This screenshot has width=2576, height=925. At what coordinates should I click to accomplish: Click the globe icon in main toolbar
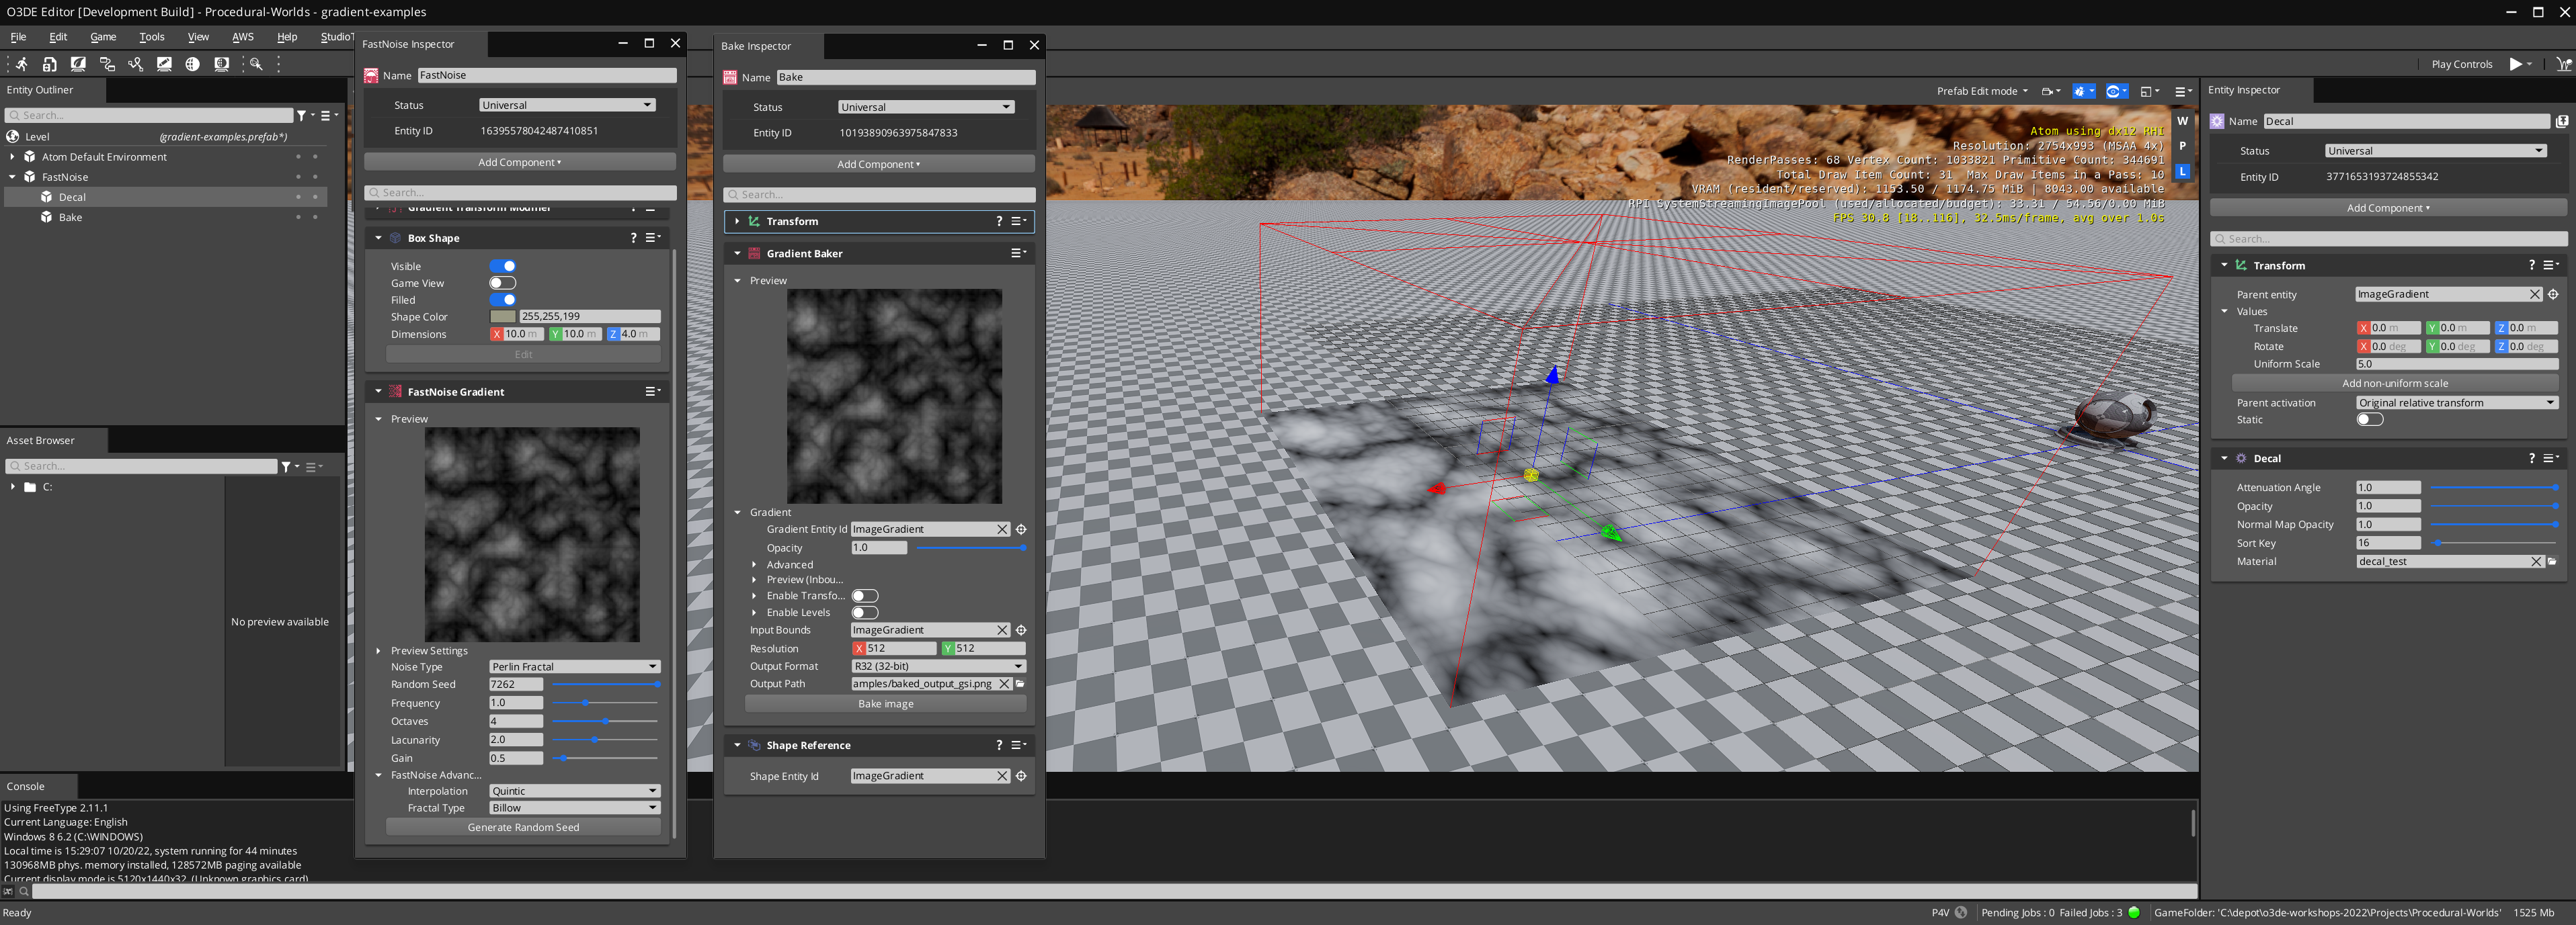coord(192,64)
